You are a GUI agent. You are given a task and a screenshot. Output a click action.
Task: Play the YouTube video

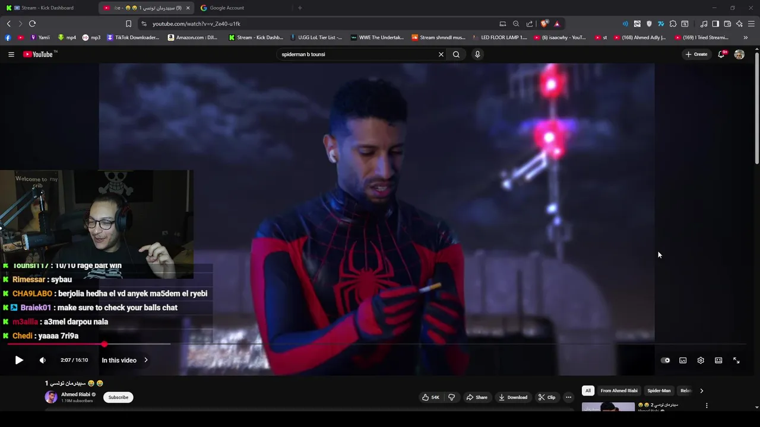(x=19, y=360)
